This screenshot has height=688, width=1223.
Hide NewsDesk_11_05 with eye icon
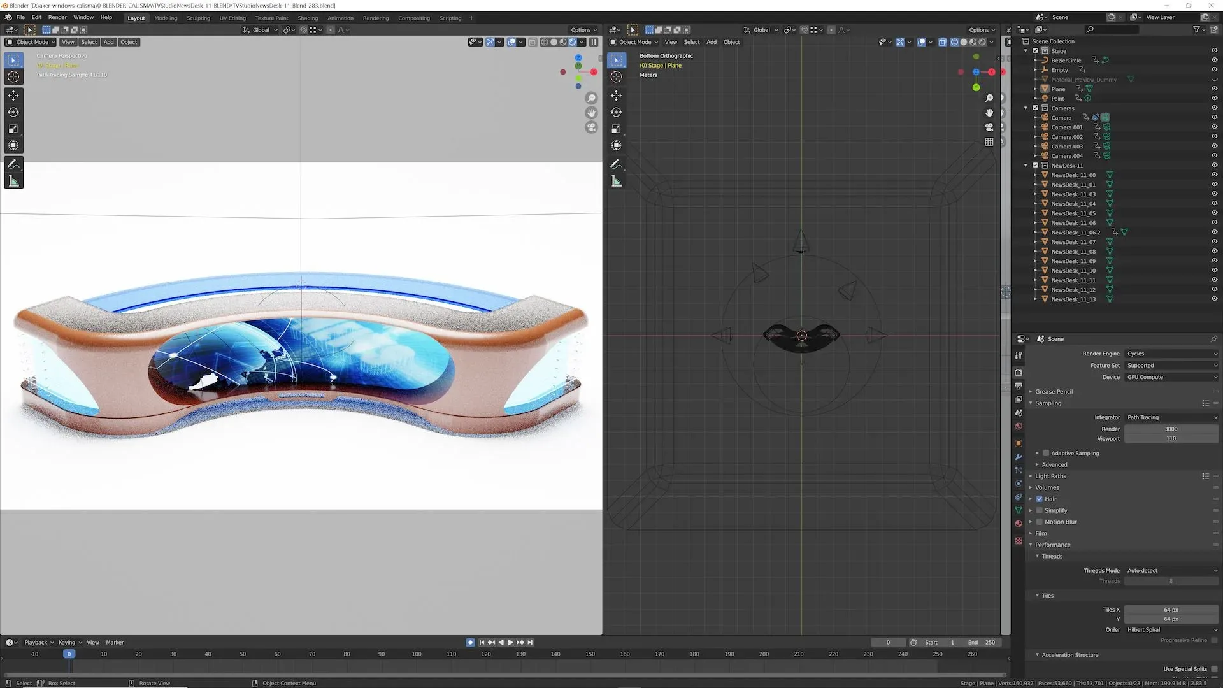pyautogui.click(x=1214, y=213)
